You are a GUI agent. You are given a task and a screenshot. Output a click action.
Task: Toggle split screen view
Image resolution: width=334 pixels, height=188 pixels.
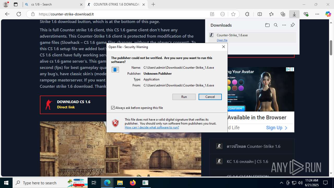[x=260, y=14]
